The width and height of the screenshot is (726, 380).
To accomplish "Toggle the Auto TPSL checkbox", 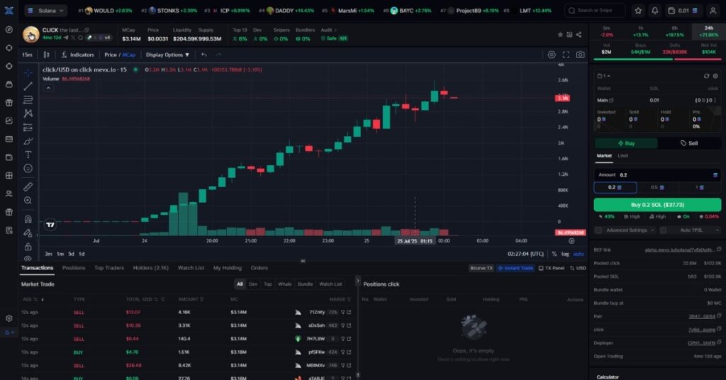I will point(664,230).
